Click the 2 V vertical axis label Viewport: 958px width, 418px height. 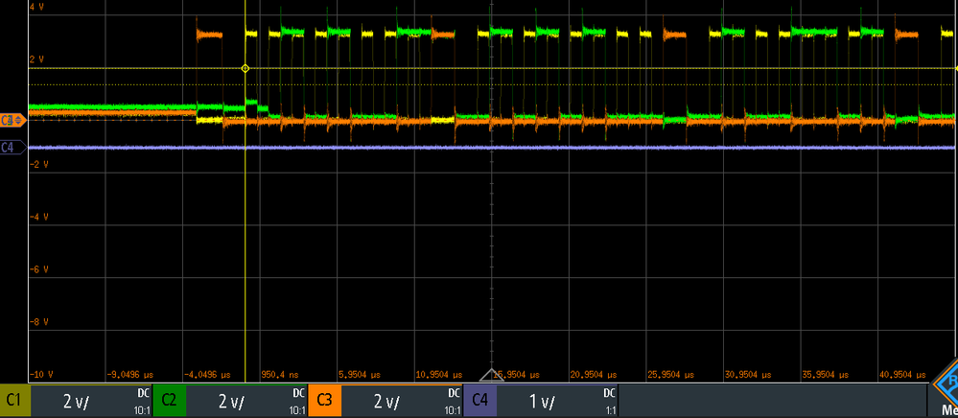[x=36, y=59]
